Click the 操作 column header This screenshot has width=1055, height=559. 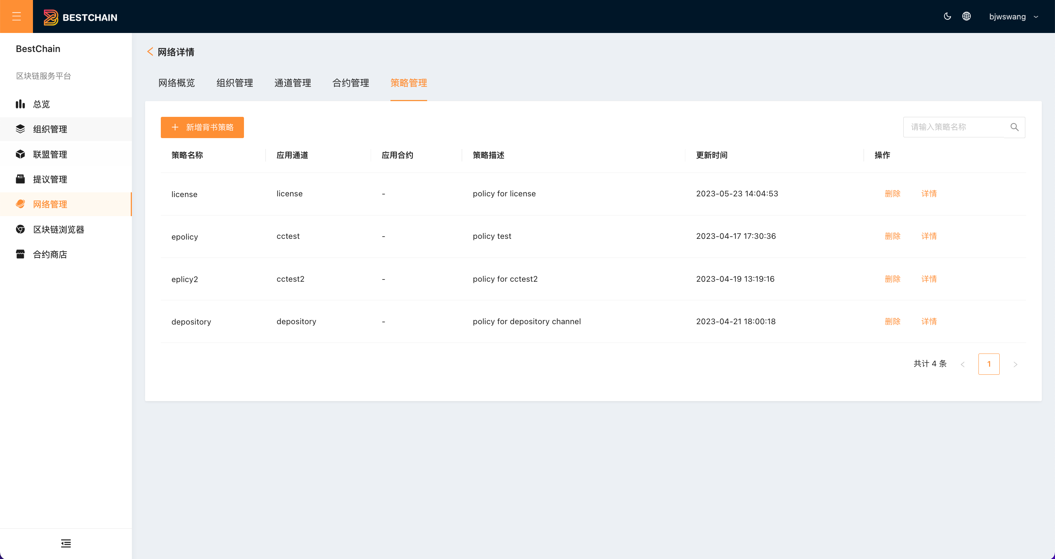click(882, 155)
